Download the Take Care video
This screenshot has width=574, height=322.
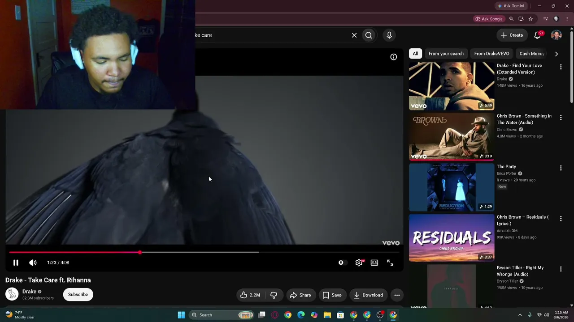pyautogui.click(x=368, y=295)
